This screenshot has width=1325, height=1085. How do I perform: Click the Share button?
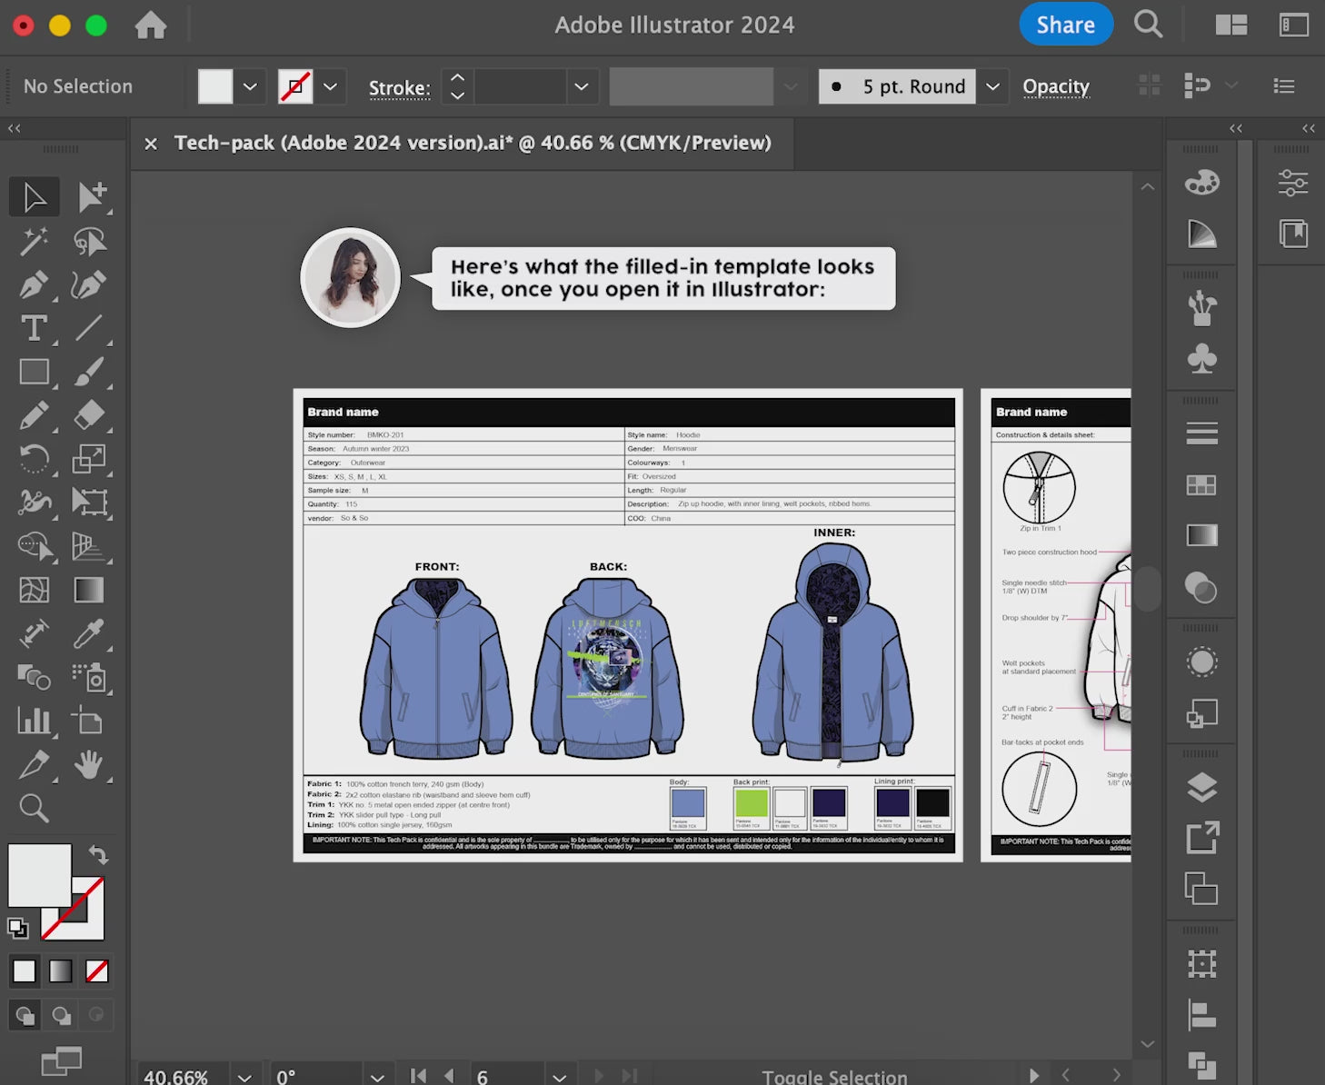[1065, 25]
